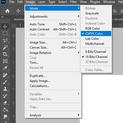Choose Trim from the Image menu

pos(53,63)
